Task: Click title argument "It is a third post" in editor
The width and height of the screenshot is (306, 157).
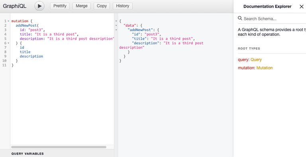Action: [x=56, y=34]
